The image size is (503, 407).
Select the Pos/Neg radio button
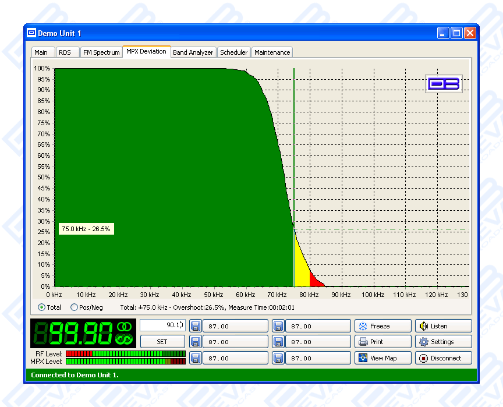(74, 307)
